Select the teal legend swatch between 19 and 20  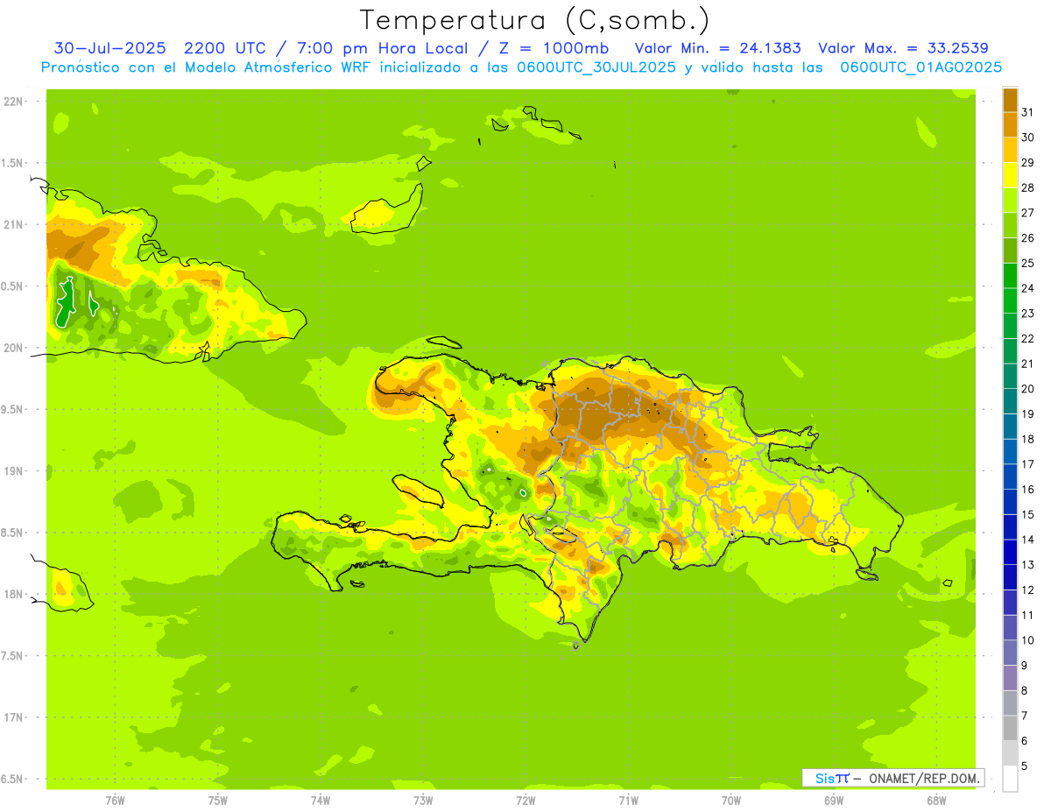point(1010,401)
